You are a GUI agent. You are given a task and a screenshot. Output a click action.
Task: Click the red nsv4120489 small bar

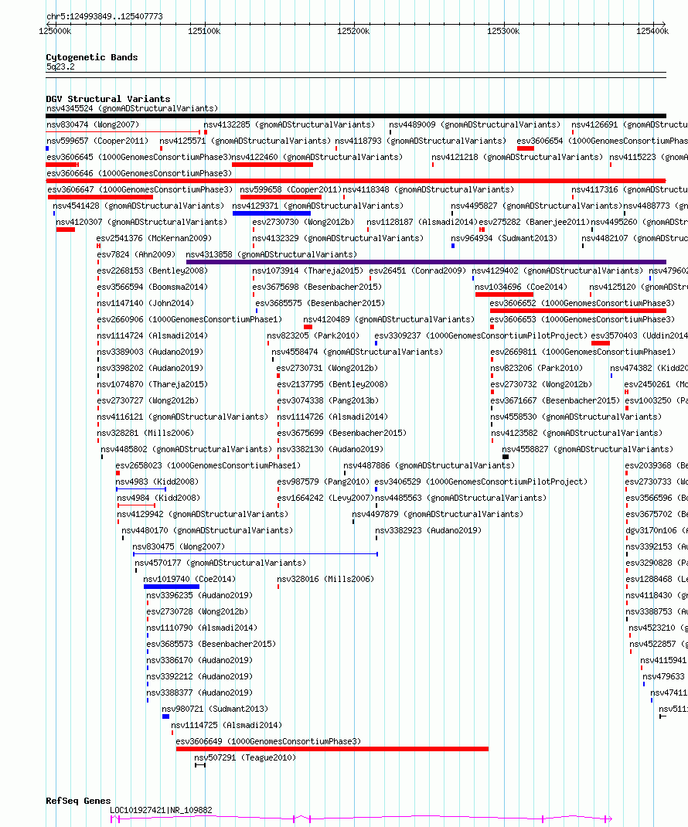pos(308,327)
